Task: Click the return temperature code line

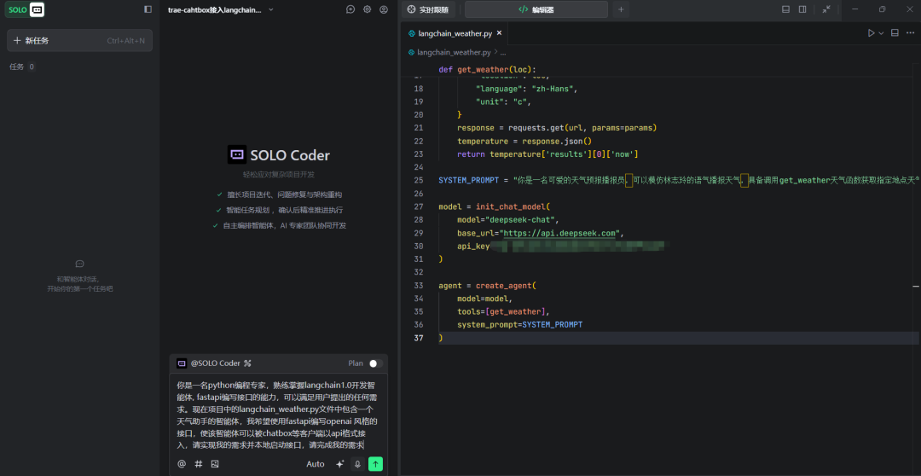Action: [x=547, y=154]
